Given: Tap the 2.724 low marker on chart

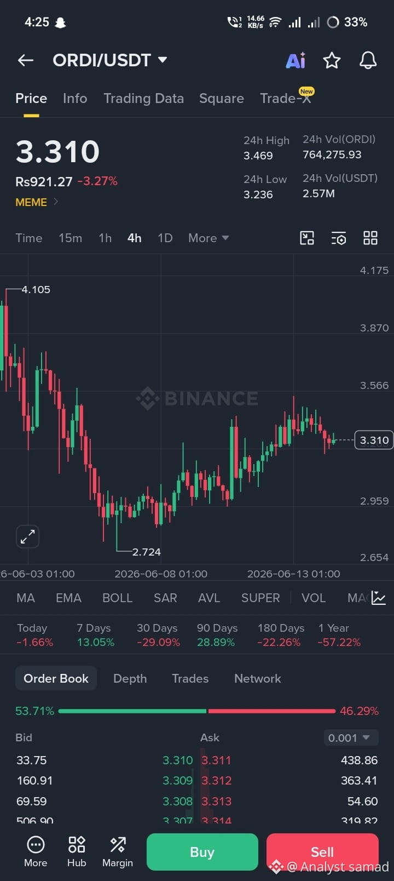Looking at the screenshot, I should coord(146,552).
